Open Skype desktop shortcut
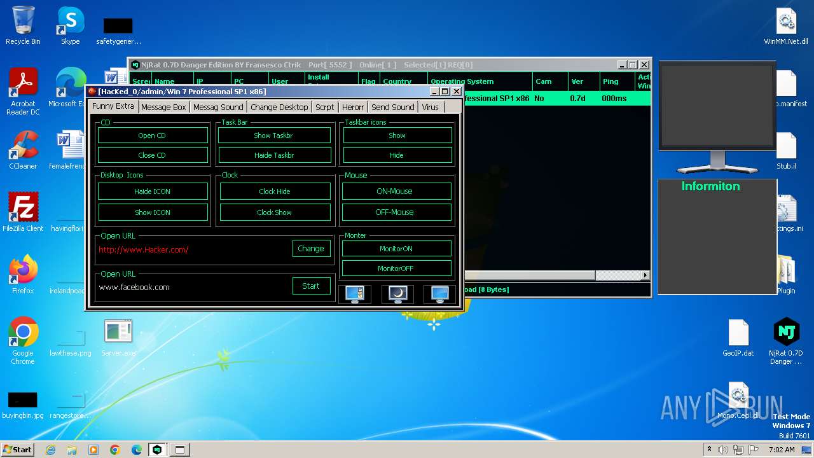 tap(70, 26)
